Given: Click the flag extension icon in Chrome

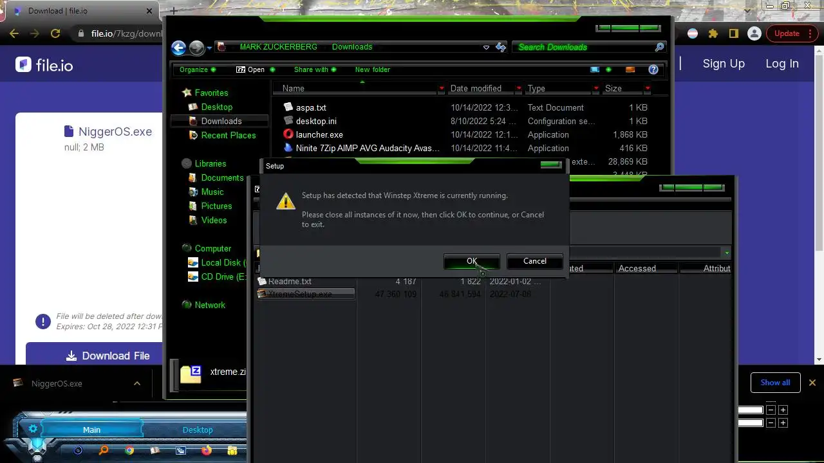Looking at the screenshot, I should click(x=693, y=33).
